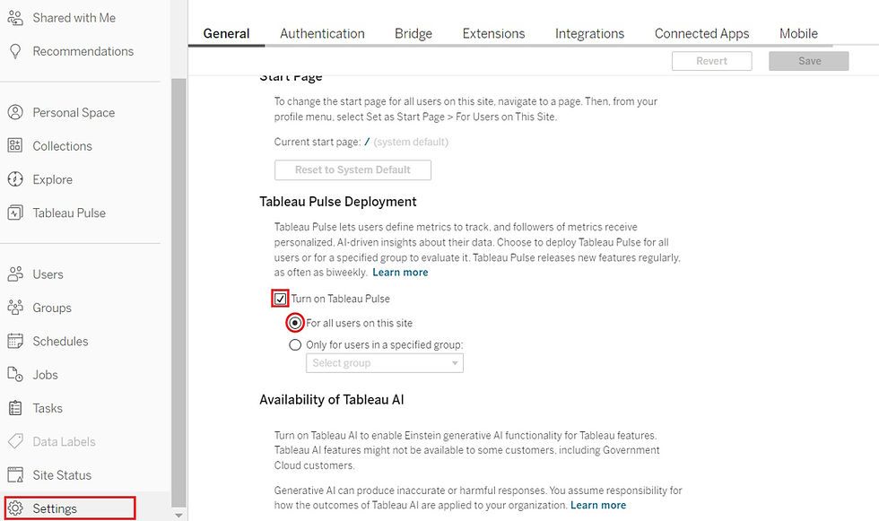879x521 pixels.
Task: Open the Tasks page label
Action: tap(48, 408)
